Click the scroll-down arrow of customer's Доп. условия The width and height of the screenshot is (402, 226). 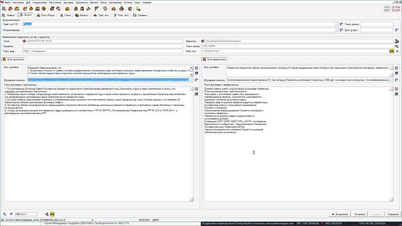[191, 75]
